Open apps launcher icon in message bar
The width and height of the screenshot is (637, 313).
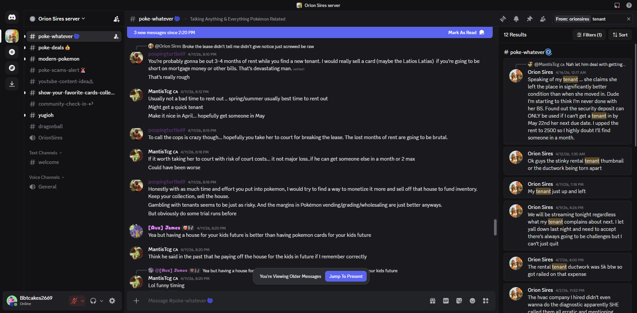[x=486, y=301]
